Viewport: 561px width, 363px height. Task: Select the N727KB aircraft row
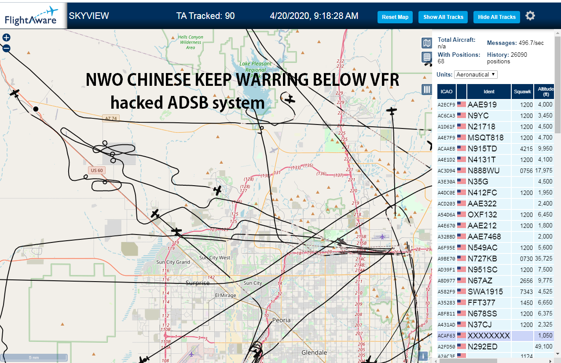pyautogui.click(x=495, y=259)
